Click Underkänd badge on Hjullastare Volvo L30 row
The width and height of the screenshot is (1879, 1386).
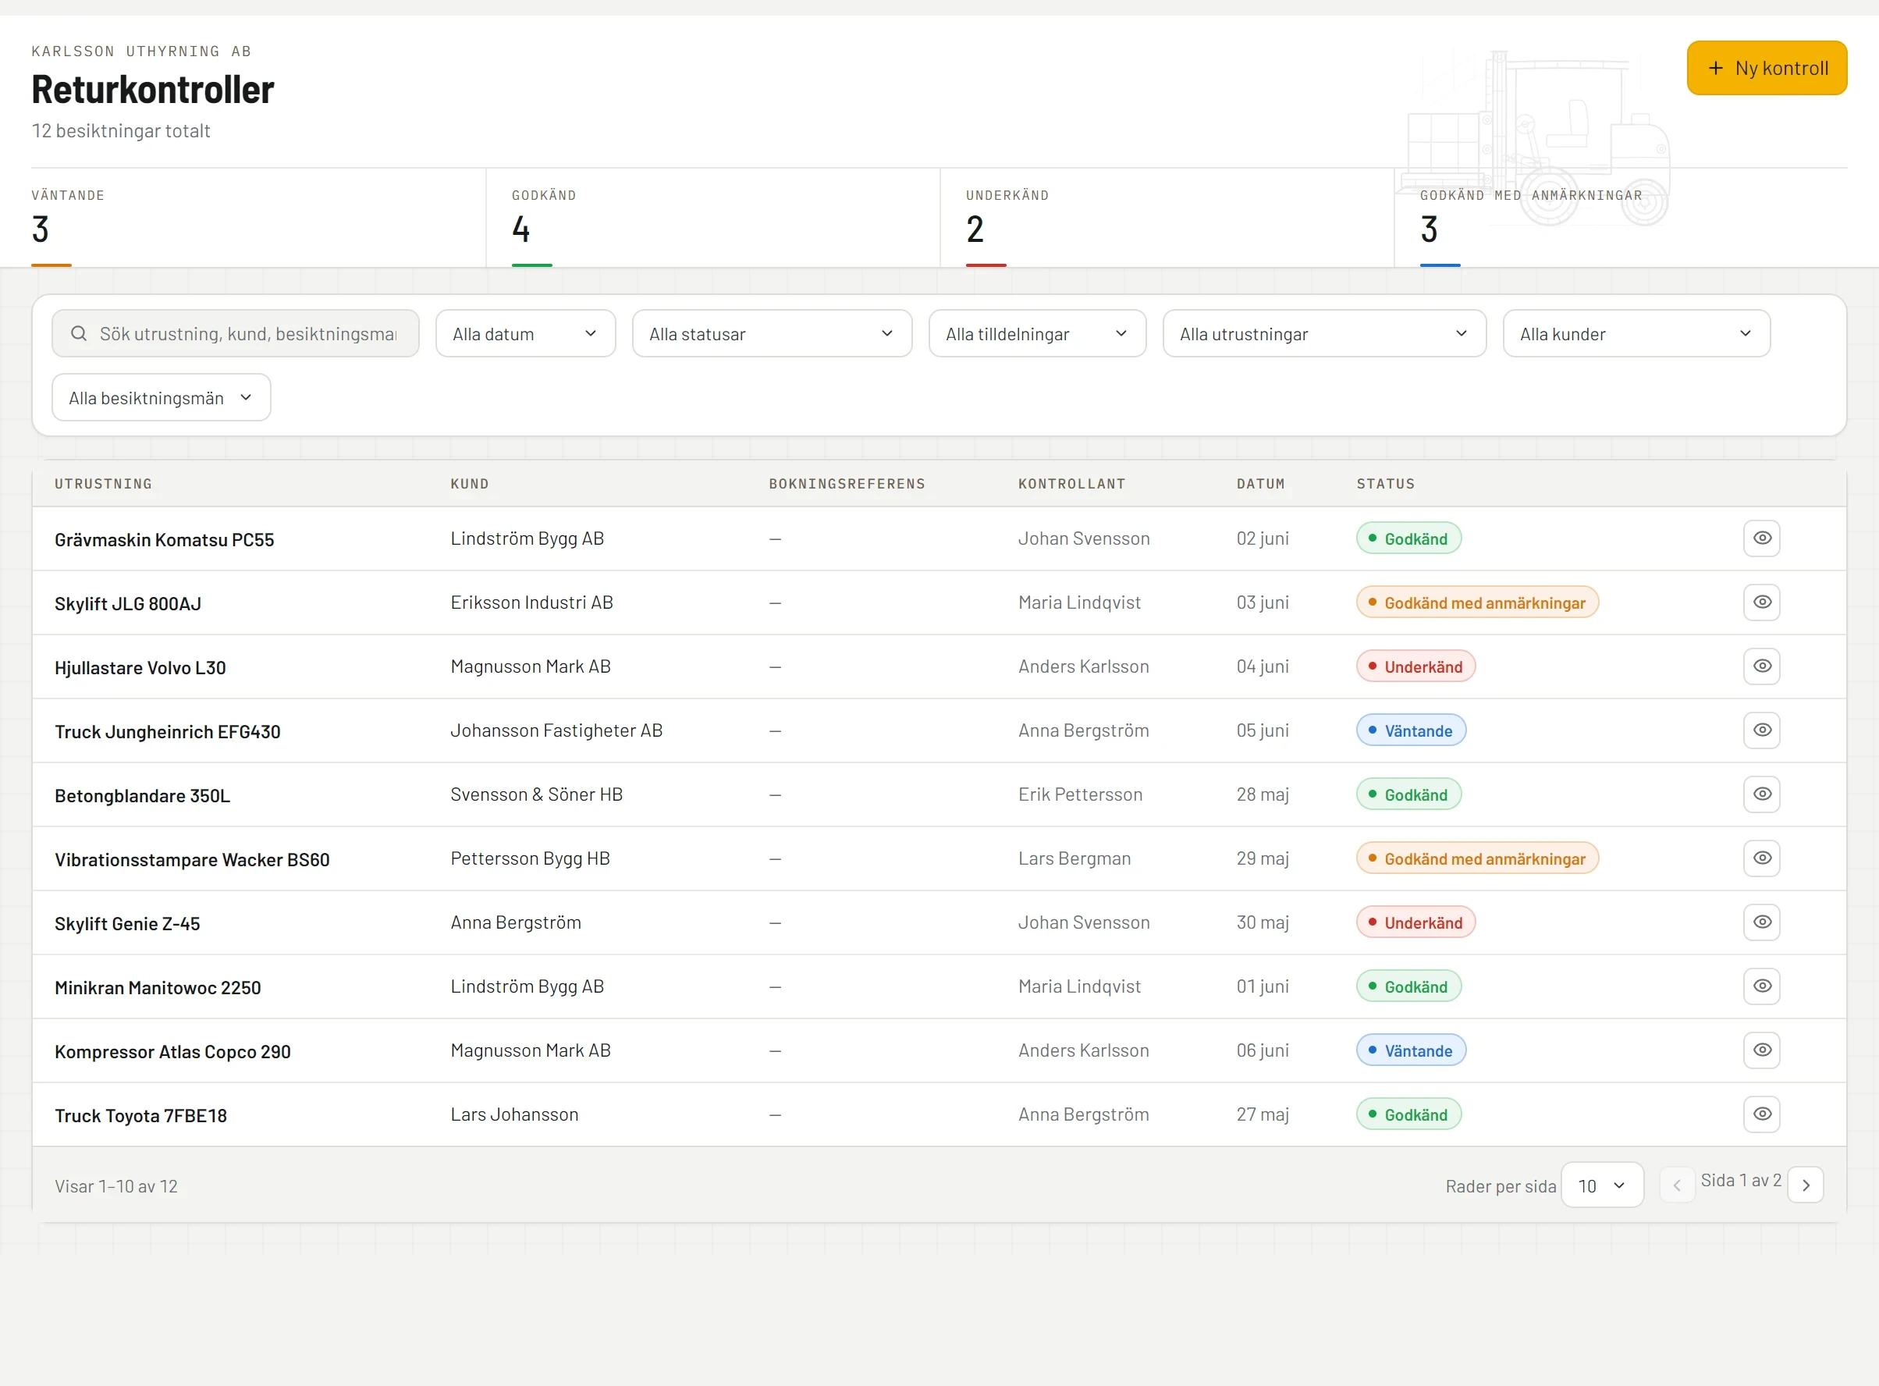point(1415,666)
